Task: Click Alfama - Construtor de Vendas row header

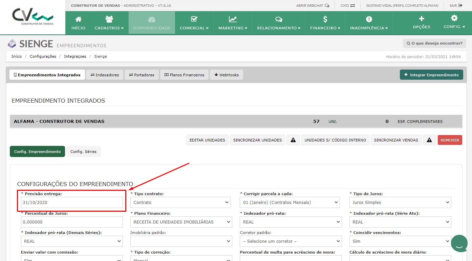Action: point(236,121)
